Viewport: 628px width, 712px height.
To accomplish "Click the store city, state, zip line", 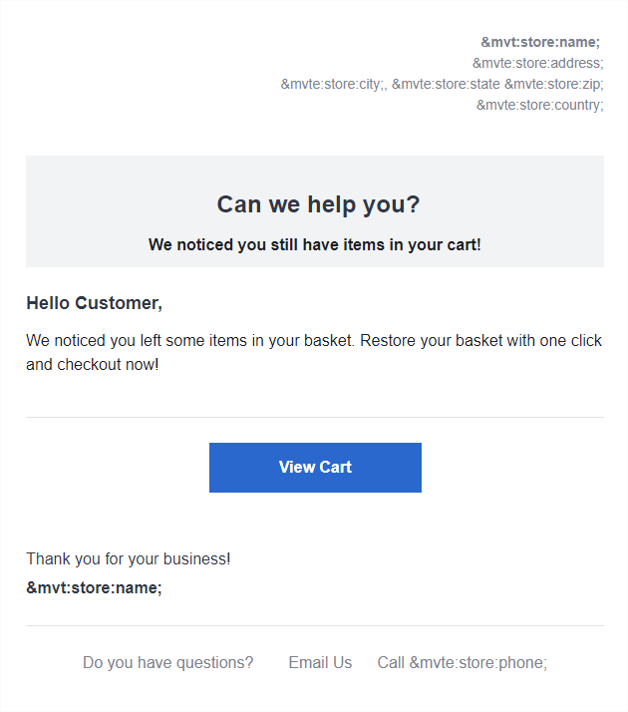I will 442,84.
